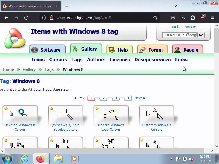The image size is (219, 164).
Task: Click the Home breadcrumb
Action: tap(8, 69)
